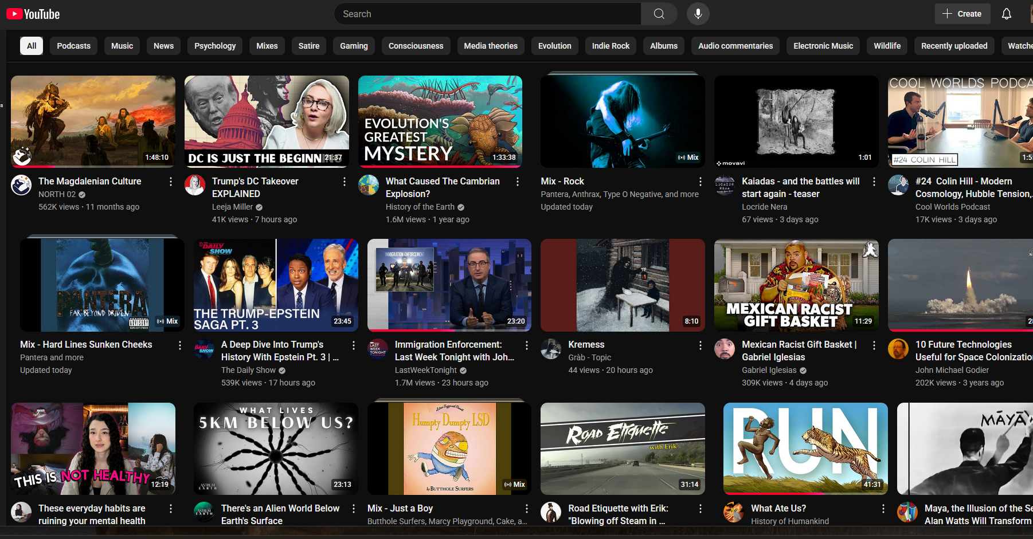1033x539 pixels.
Task: Click the Gabriel Iglesias channel avatar
Action: (725, 348)
